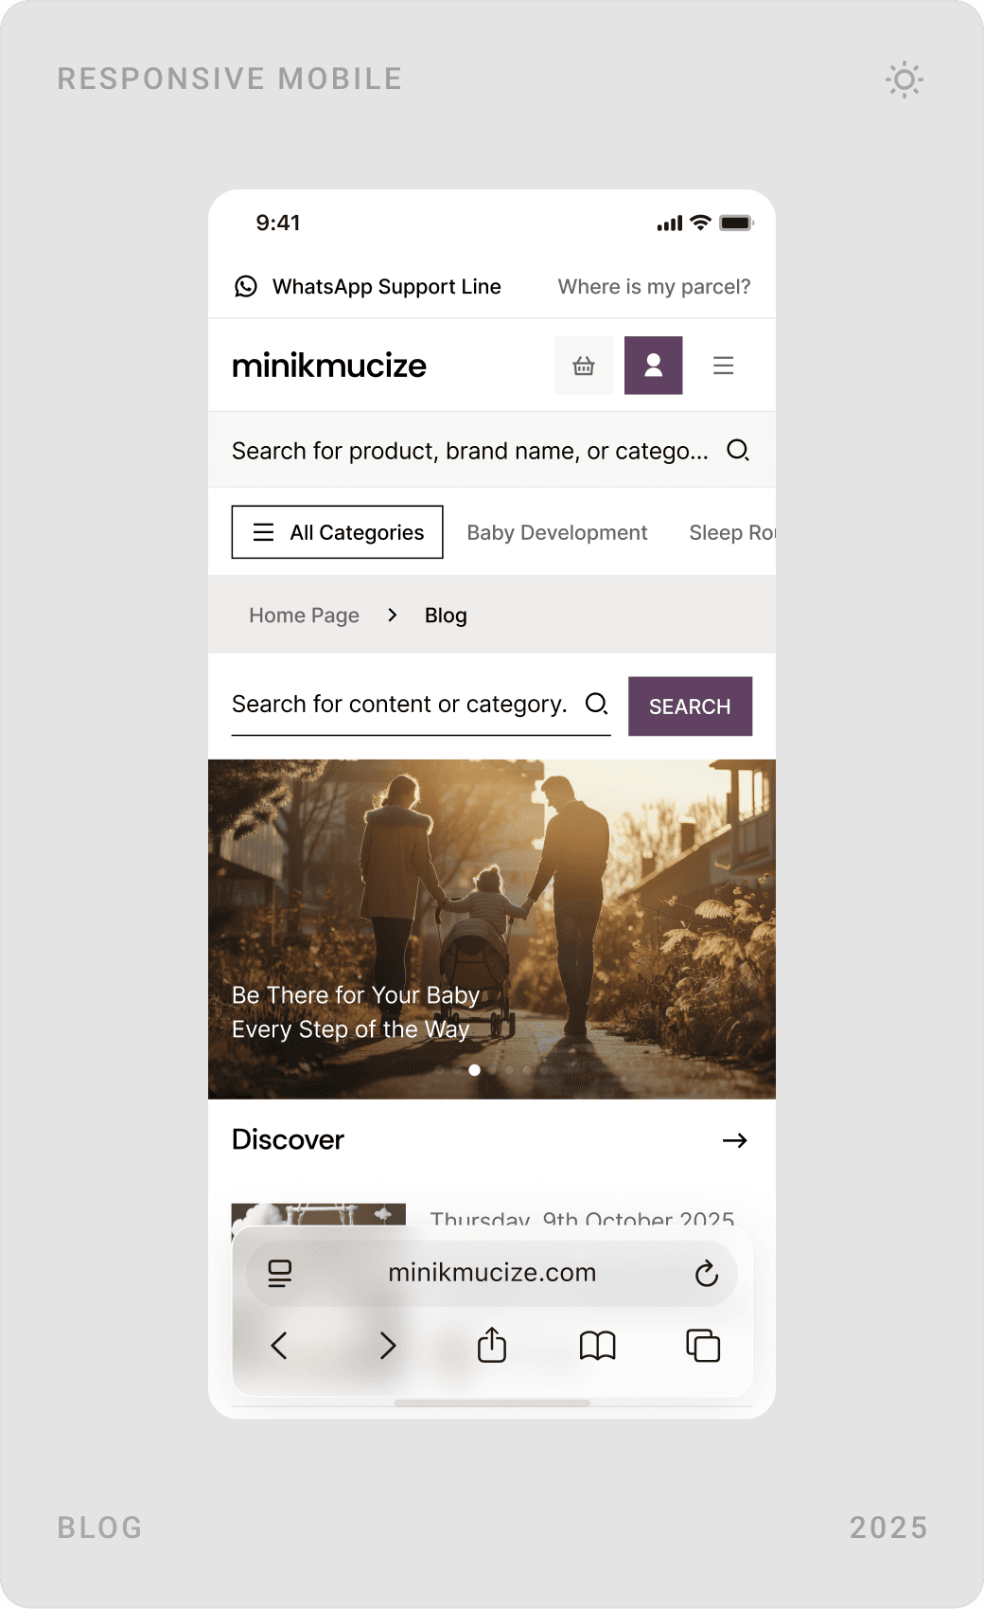984x1609 pixels.
Task: Open the shopping basket icon
Action: [x=584, y=366]
